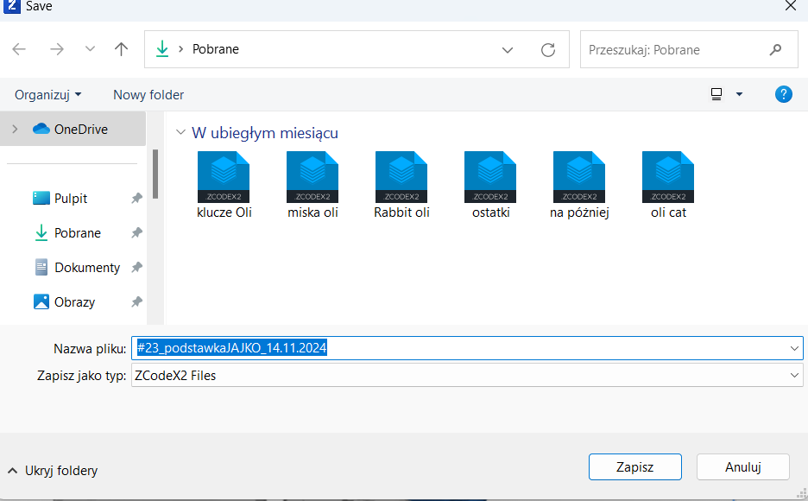The height and width of the screenshot is (501, 808).
Task: Refresh the Pobrane folder view
Action: click(x=548, y=50)
